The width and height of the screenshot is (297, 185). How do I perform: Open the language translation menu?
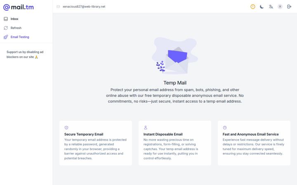click(x=271, y=7)
